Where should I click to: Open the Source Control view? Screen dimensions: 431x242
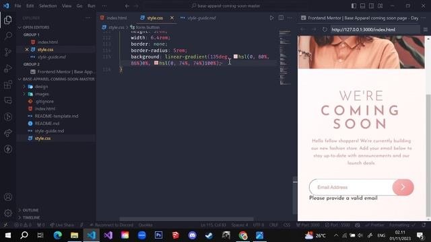tap(8, 52)
